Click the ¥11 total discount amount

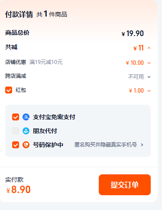tap(139, 48)
